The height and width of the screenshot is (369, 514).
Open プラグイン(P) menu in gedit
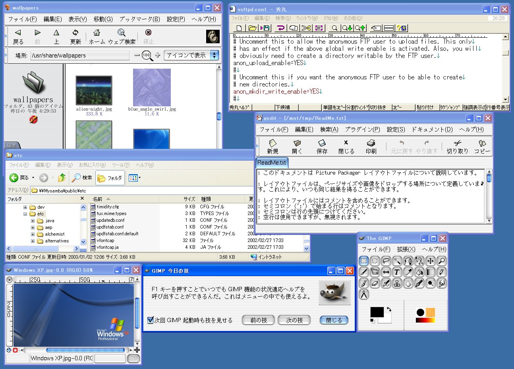pyautogui.click(x=362, y=129)
